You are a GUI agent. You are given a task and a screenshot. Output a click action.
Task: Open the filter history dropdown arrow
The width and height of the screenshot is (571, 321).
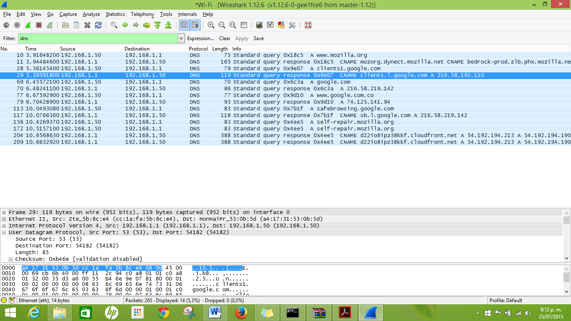tap(180, 38)
